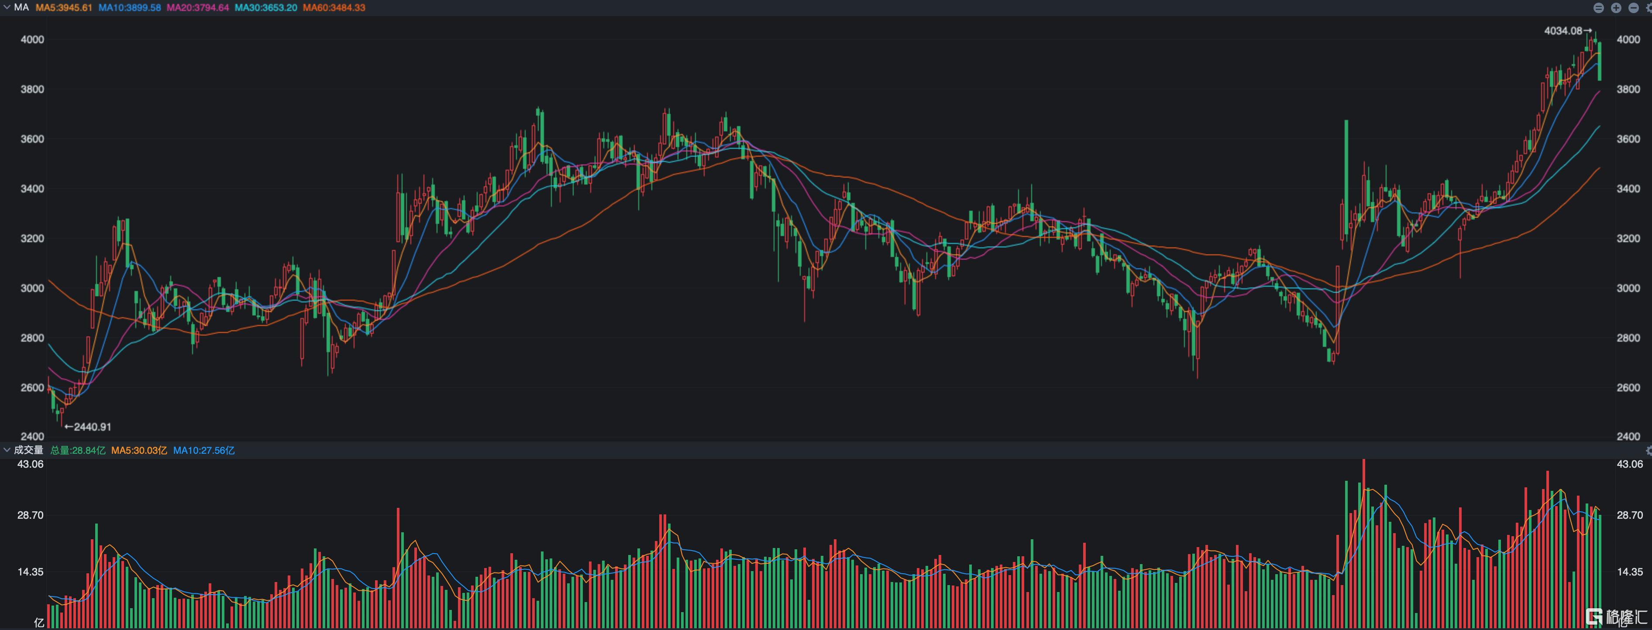Click the 成交量 panel title
The width and height of the screenshot is (1652, 630).
(x=28, y=451)
